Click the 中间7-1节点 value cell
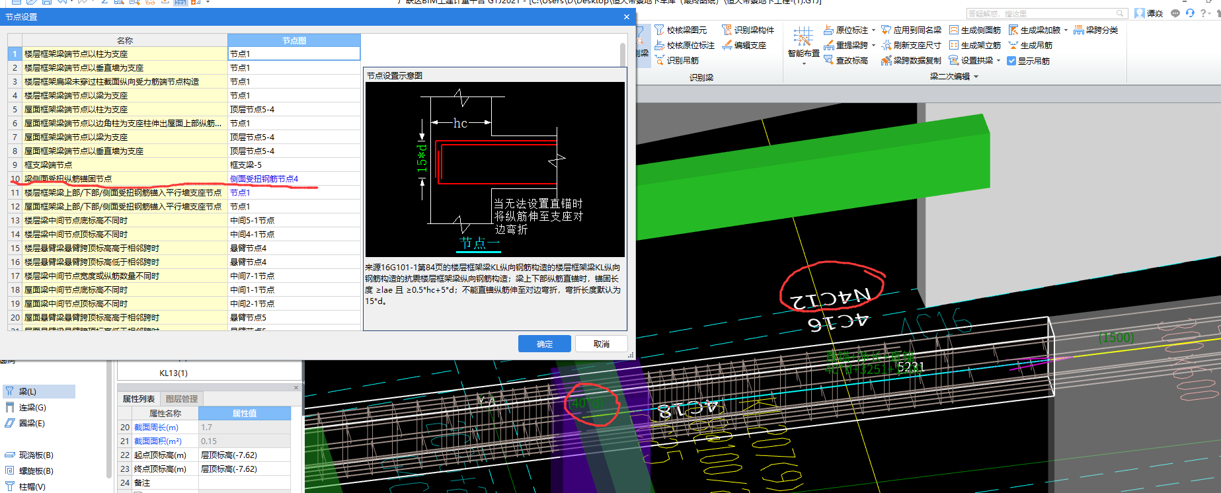The height and width of the screenshot is (493, 1221). click(294, 276)
